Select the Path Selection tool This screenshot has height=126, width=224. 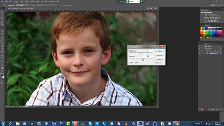[2, 62]
